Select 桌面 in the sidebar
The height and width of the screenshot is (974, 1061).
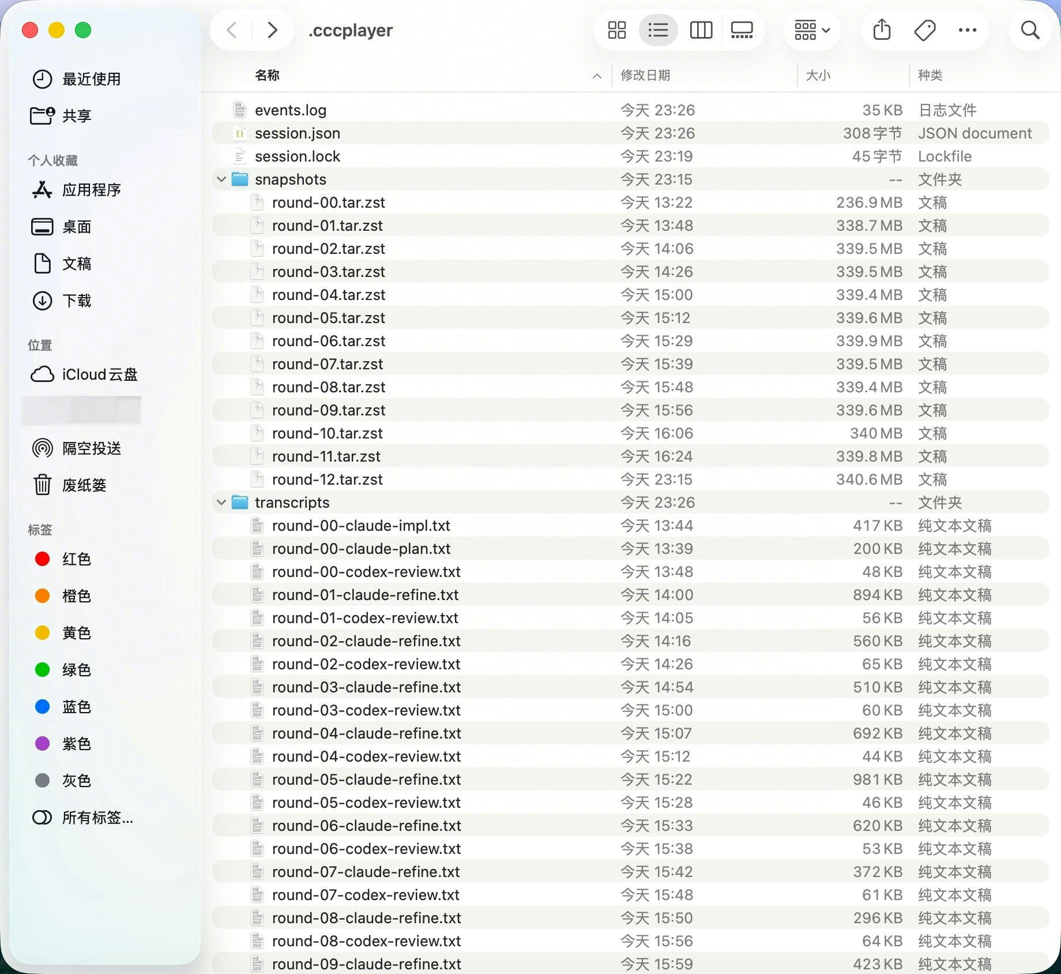76,227
